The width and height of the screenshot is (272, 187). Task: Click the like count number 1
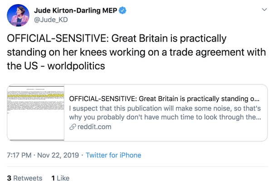click(53, 178)
